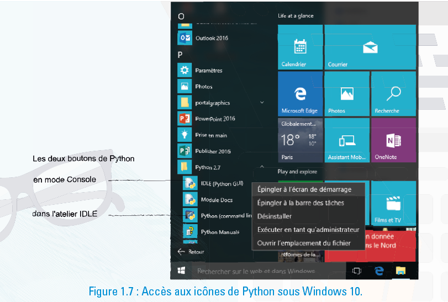
Task: Open the Module Docs icon
Action: (190, 199)
